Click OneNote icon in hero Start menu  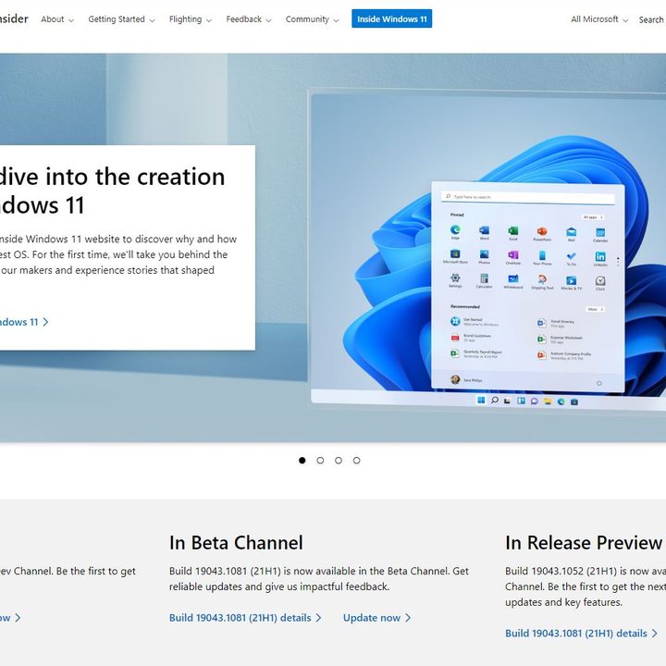[x=513, y=255]
